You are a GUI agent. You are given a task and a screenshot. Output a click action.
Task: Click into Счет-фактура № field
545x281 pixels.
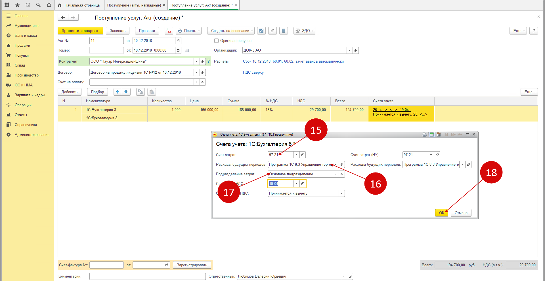(106, 265)
